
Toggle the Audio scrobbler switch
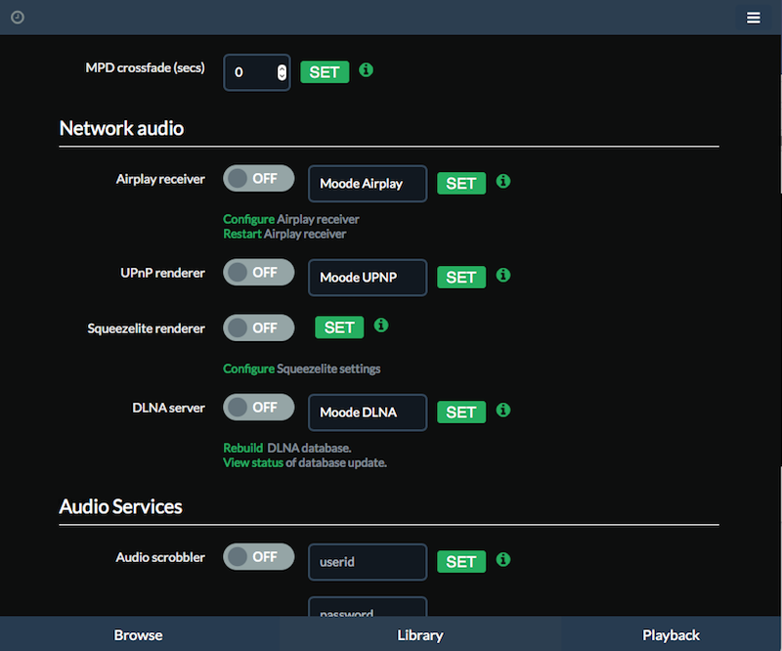(258, 557)
